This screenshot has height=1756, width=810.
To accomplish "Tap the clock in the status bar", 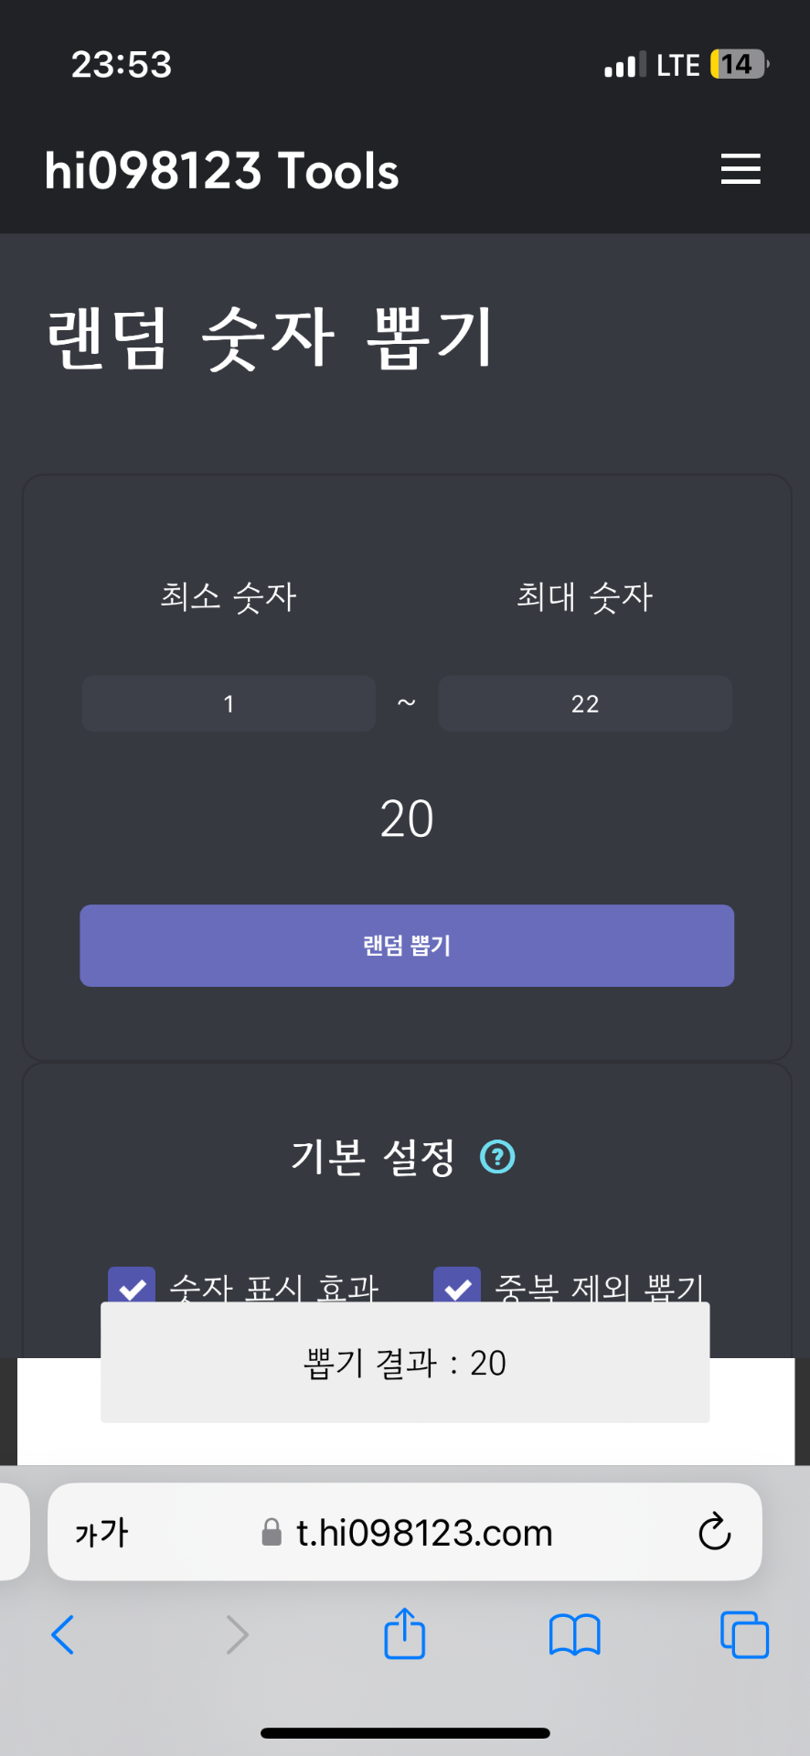I will tap(122, 65).
